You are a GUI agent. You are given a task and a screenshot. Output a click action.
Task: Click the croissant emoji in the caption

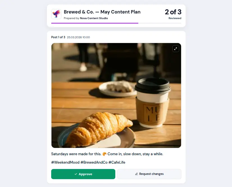point(104,154)
